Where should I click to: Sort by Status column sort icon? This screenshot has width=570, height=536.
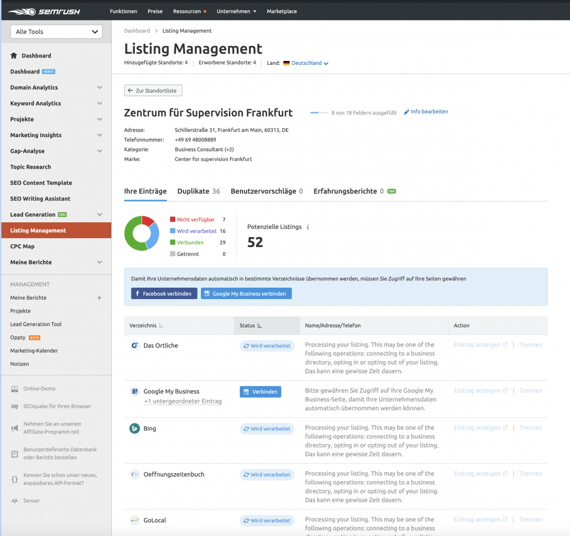[x=259, y=326]
